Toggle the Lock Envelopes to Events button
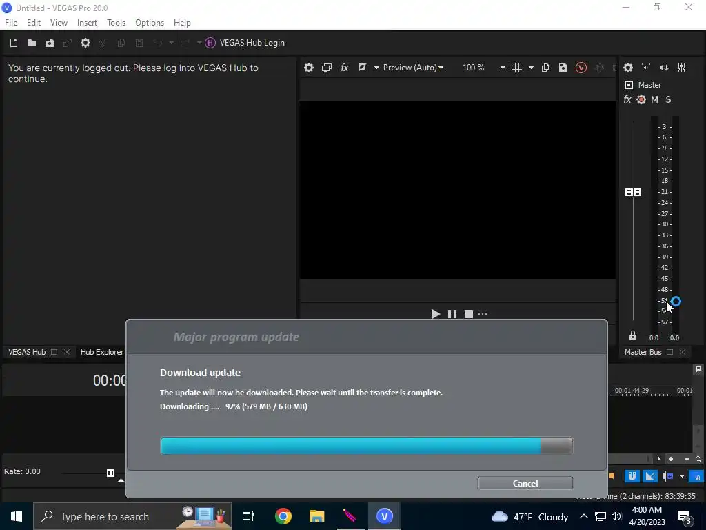 point(697,476)
